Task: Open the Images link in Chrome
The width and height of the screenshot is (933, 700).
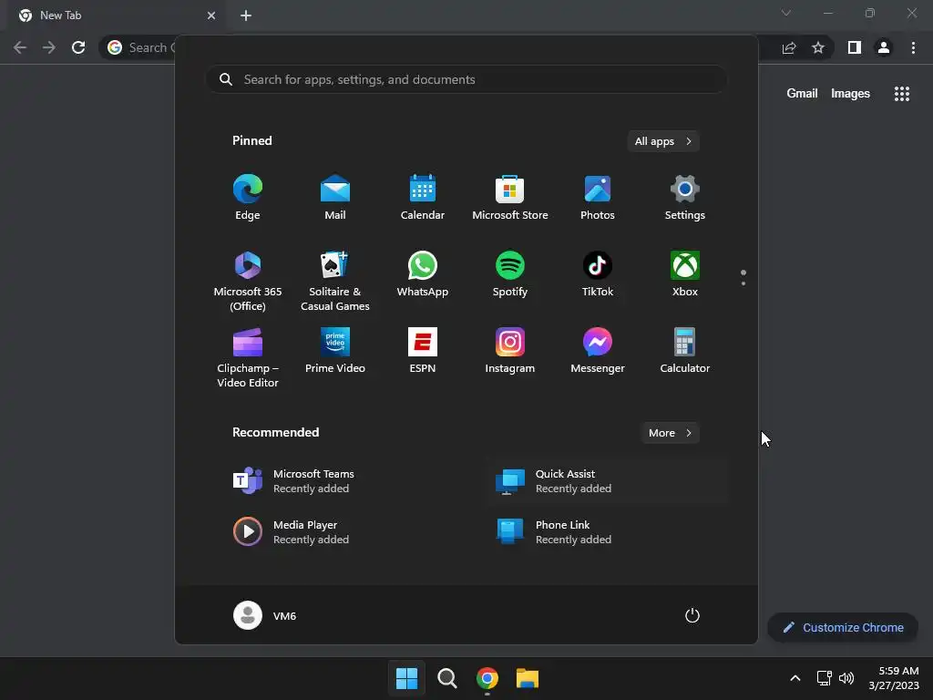Action: [x=850, y=94]
